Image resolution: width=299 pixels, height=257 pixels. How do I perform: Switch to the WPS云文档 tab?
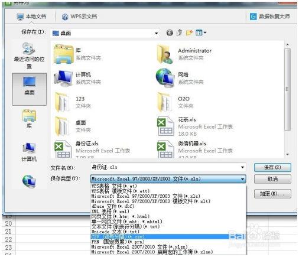click(79, 17)
